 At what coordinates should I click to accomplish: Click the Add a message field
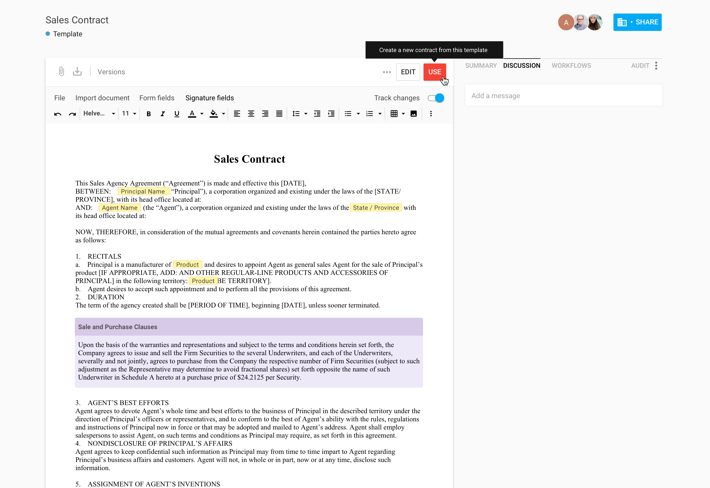click(563, 96)
